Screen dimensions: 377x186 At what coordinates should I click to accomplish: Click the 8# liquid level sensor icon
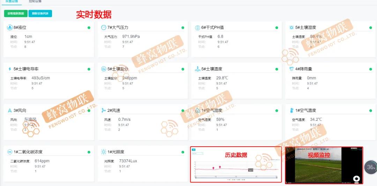10,28
